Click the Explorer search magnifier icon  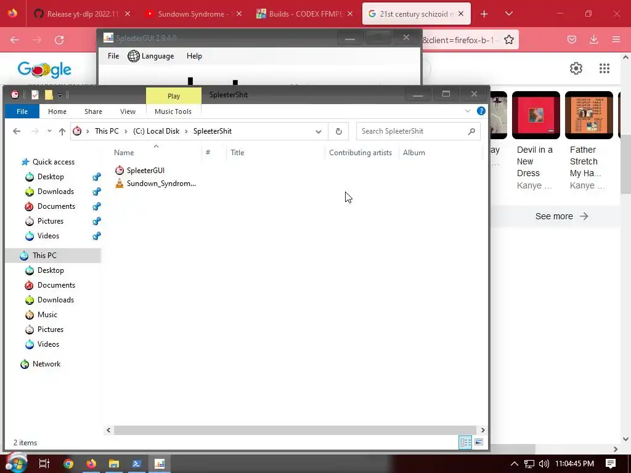coord(471,131)
